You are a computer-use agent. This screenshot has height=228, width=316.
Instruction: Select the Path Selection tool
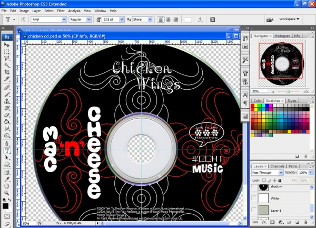click(x=7, y=157)
